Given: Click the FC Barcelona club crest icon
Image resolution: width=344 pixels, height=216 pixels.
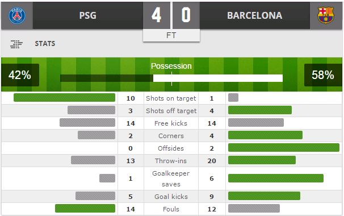Looking at the screenshot, I should click(326, 15).
